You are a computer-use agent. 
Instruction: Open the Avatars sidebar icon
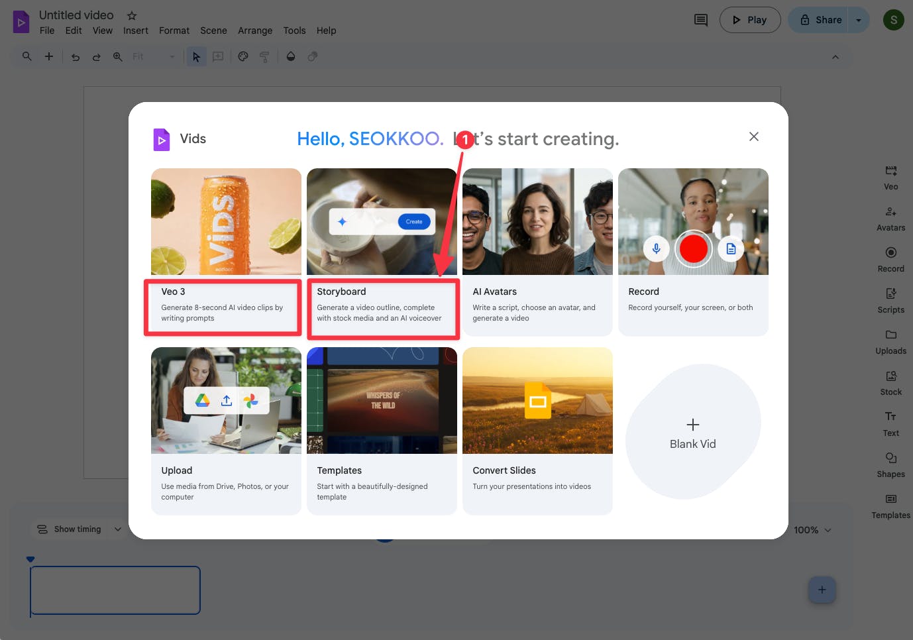click(890, 219)
